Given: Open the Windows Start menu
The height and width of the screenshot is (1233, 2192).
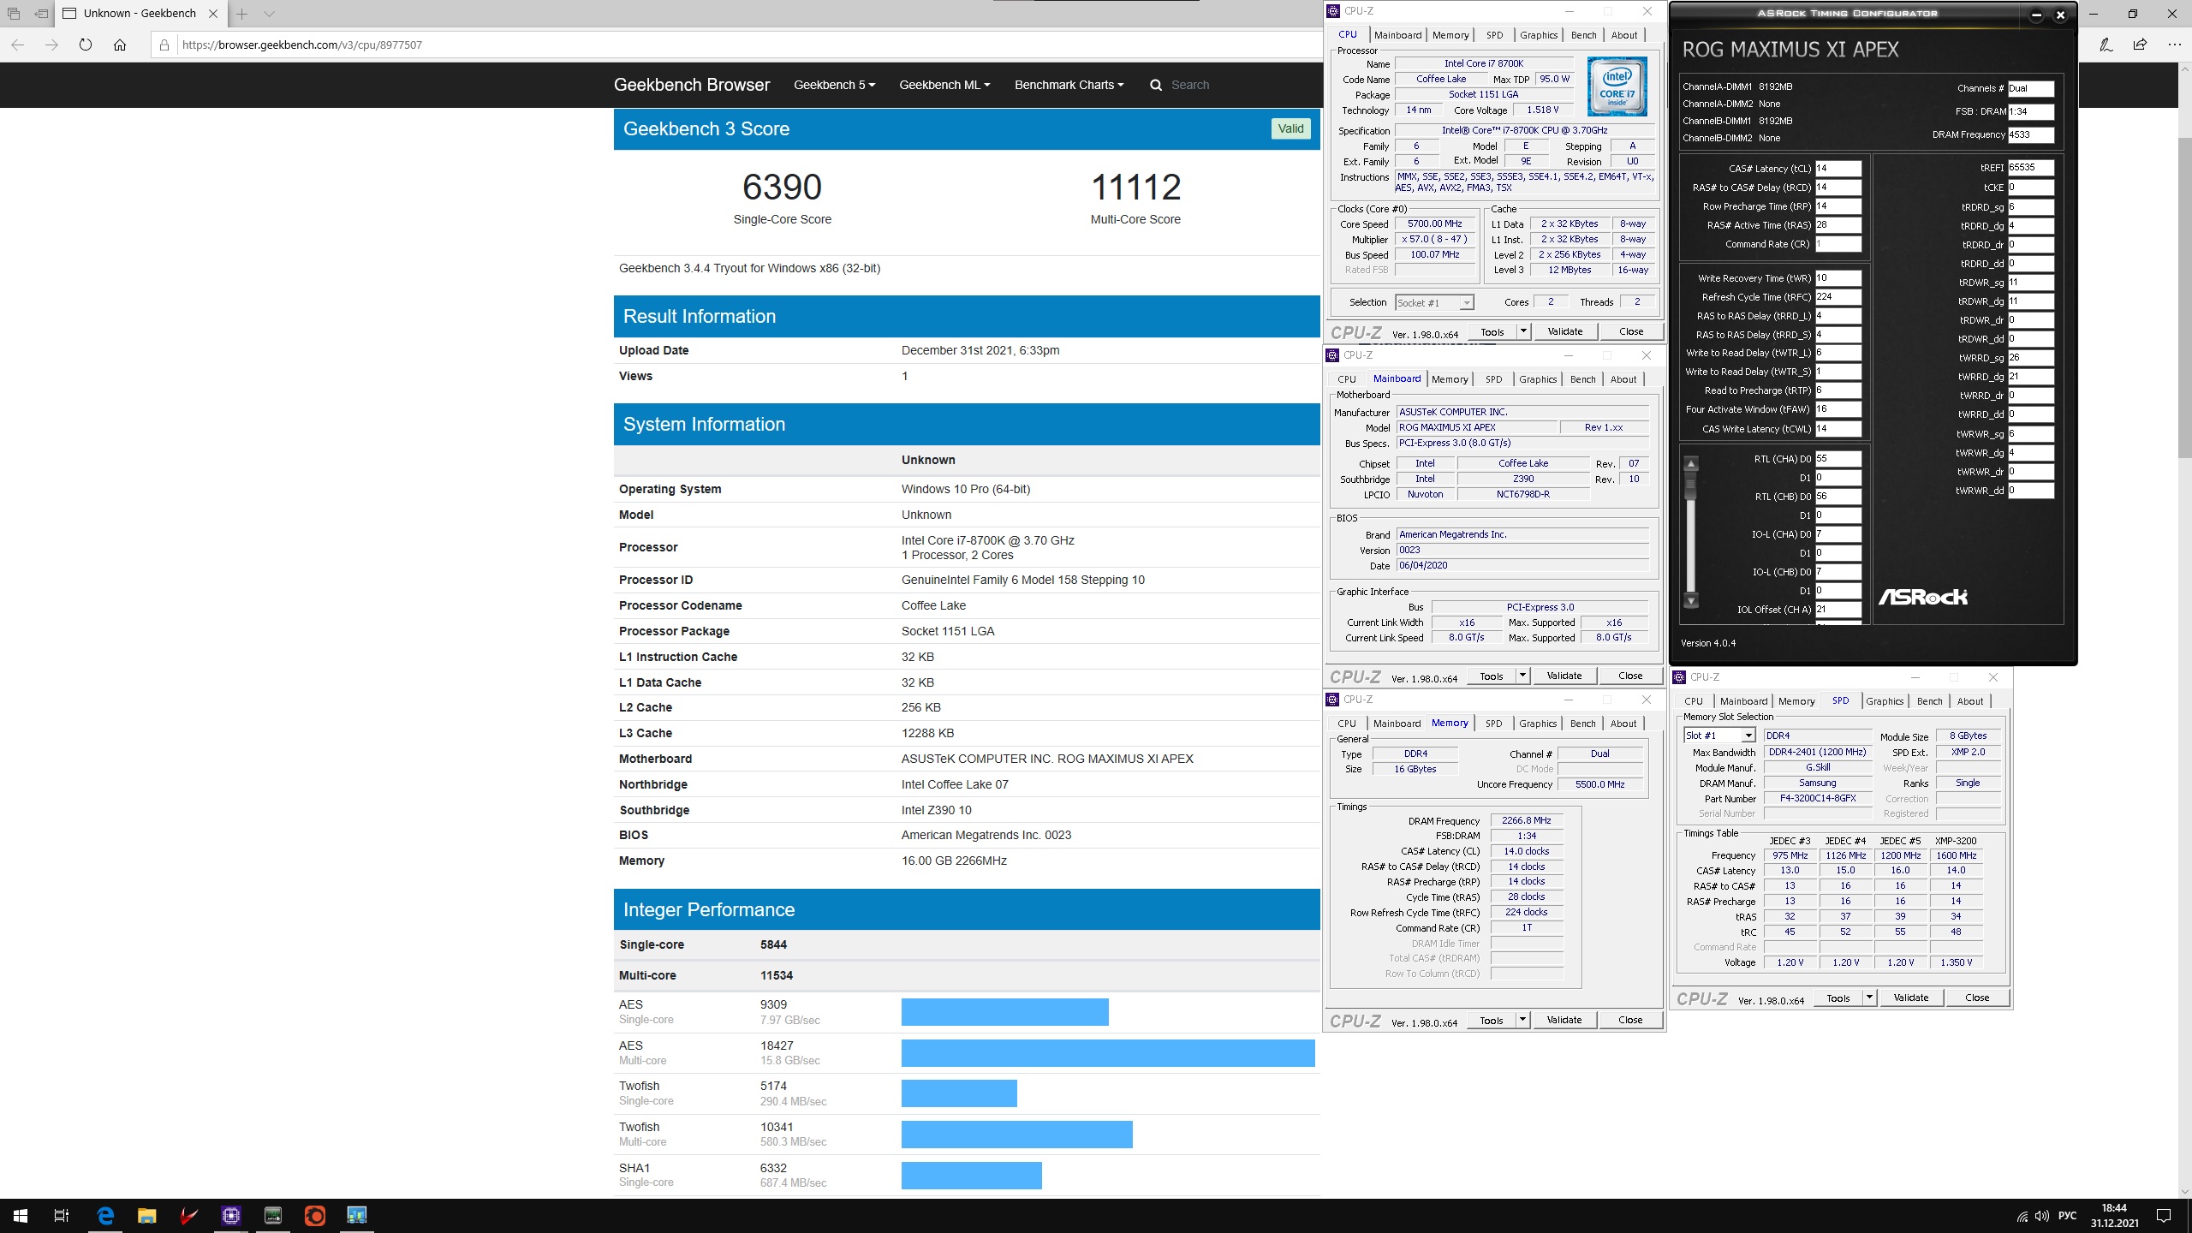Looking at the screenshot, I should tap(21, 1215).
